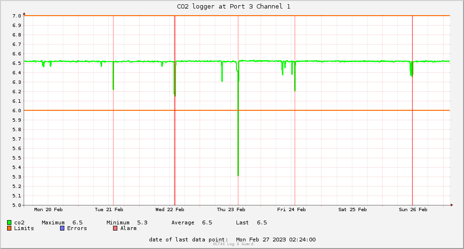The width and height of the screenshot is (464, 249).
Task: Click the 7.0 y-axis value
Action: click(x=17, y=16)
